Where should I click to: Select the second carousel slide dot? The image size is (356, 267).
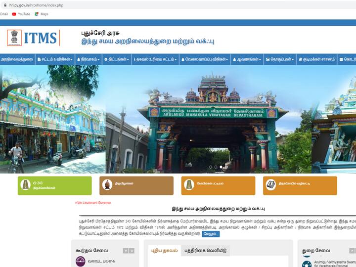(x=216, y=167)
